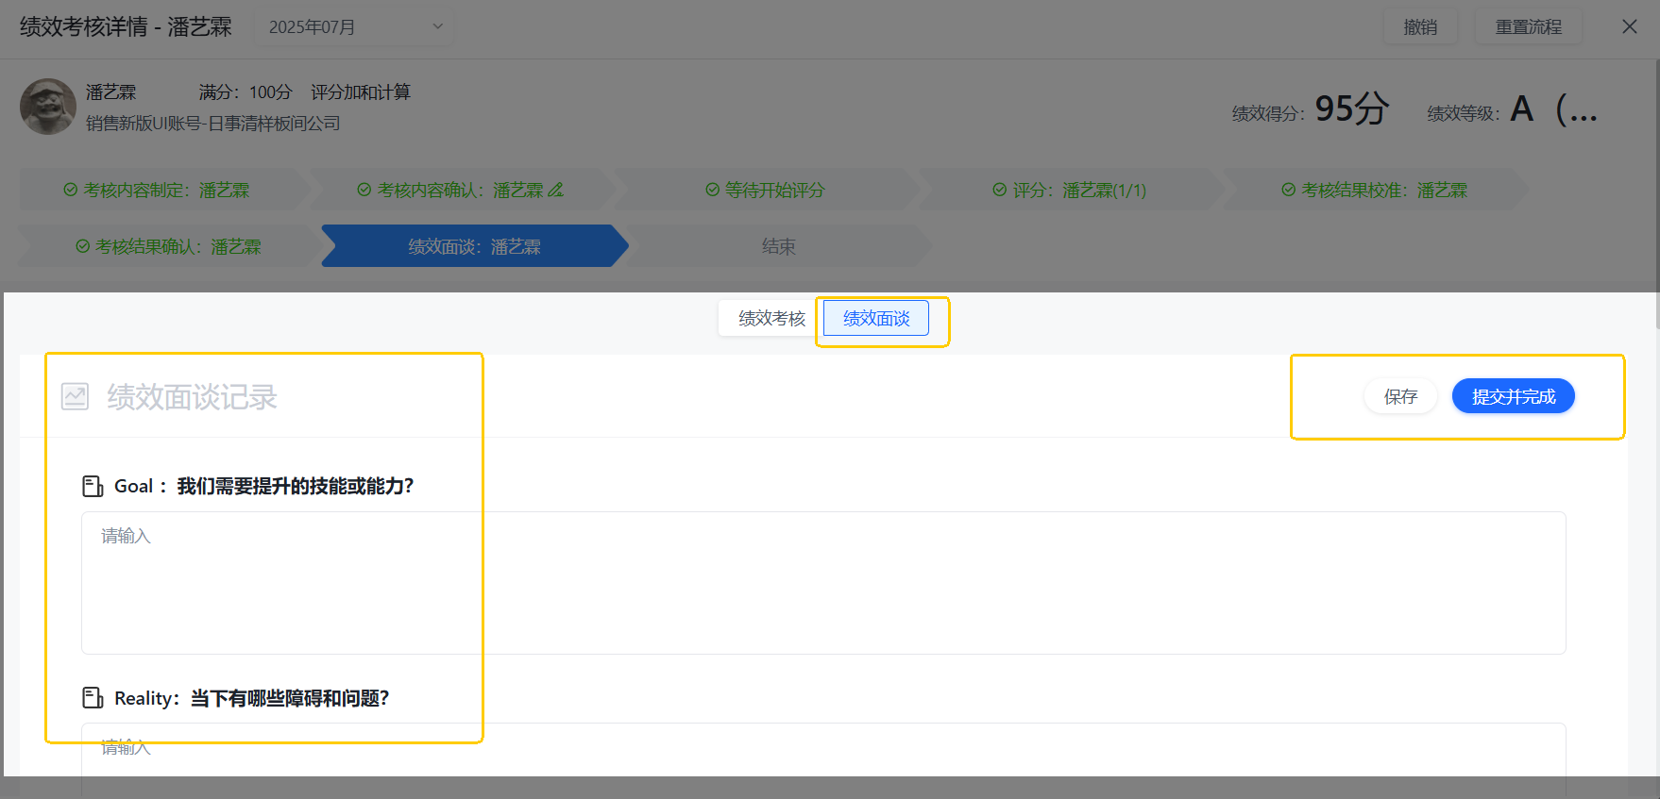Expand the month selector chevron arrow
This screenshot has width=1660, height=799.
(437, 26)
